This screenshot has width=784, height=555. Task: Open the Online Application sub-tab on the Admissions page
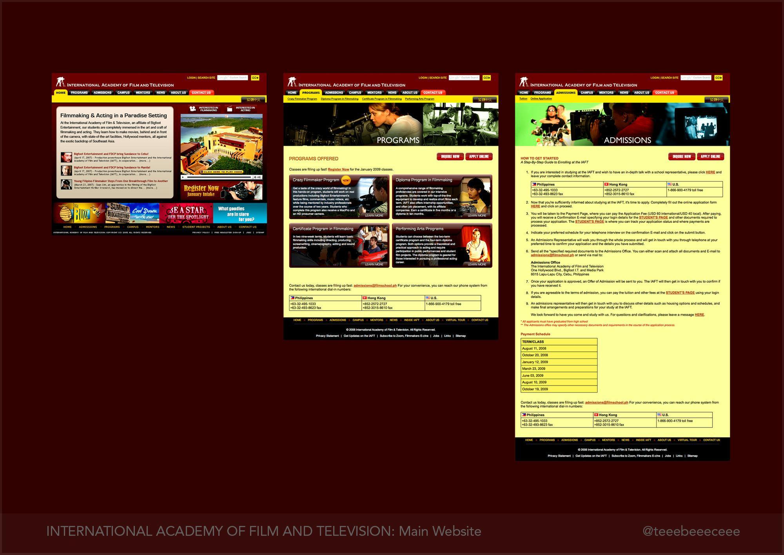(x=541, y=99)
